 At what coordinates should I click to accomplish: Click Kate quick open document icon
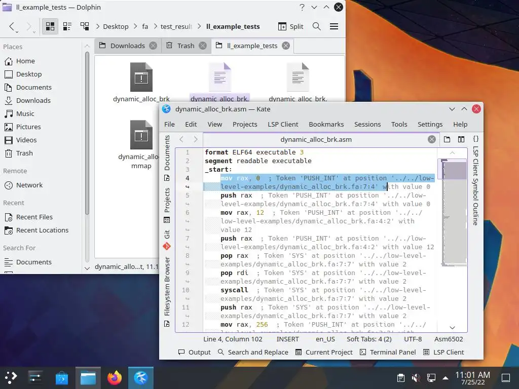(447, 139)
